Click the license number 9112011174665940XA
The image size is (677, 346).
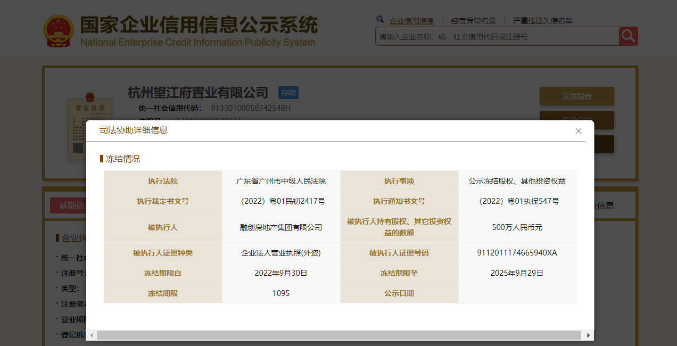click(517, 253)
